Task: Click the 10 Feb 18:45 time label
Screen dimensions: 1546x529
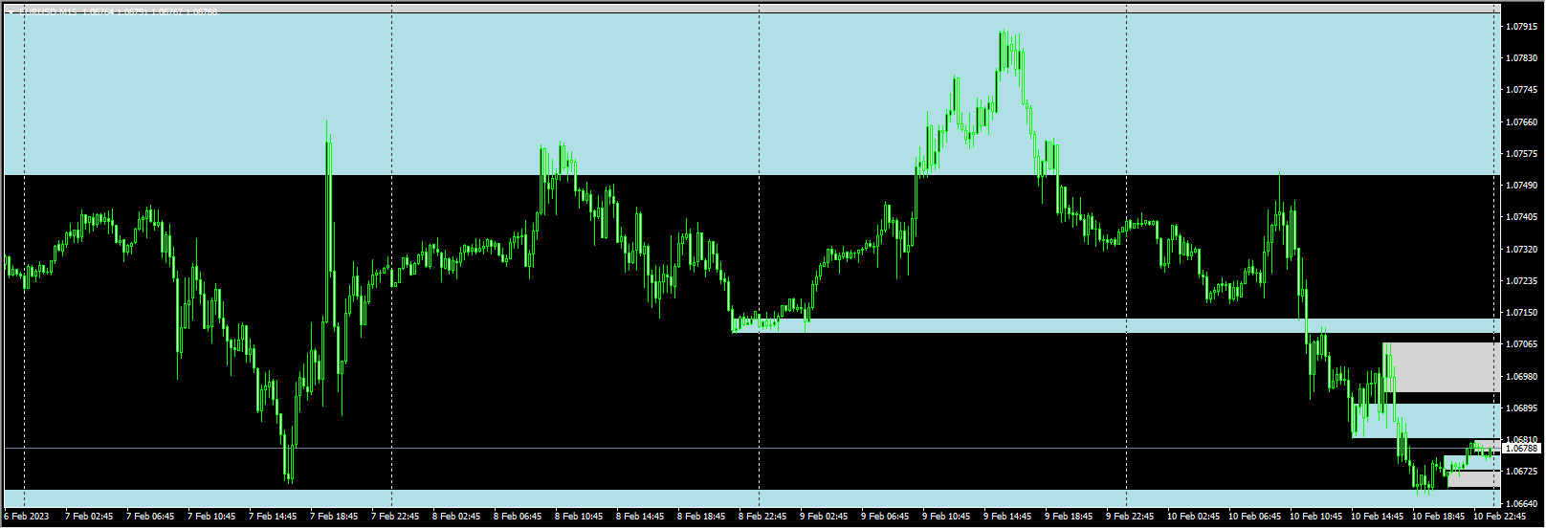Action: coord(1438,517)
